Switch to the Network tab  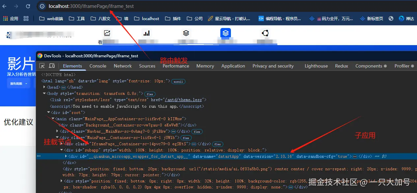tap(123, 66)
